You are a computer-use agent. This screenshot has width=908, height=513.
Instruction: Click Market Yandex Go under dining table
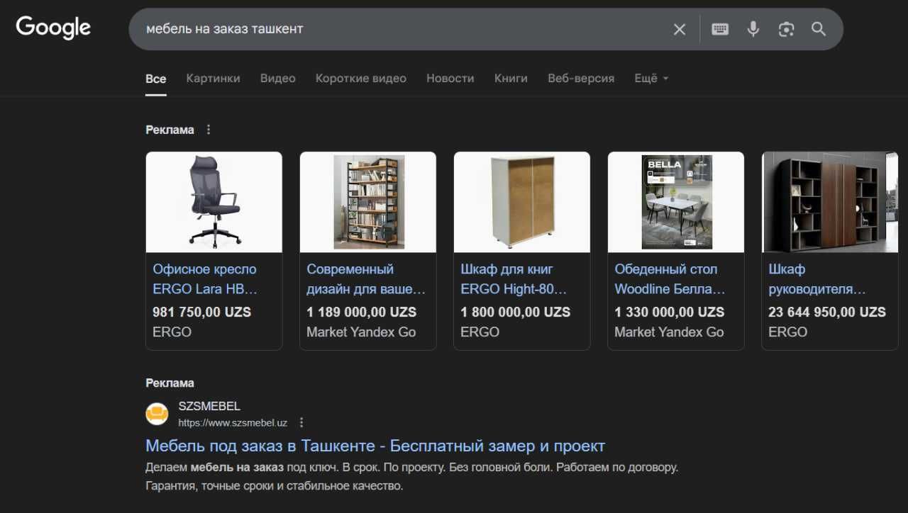pos(669,332)
